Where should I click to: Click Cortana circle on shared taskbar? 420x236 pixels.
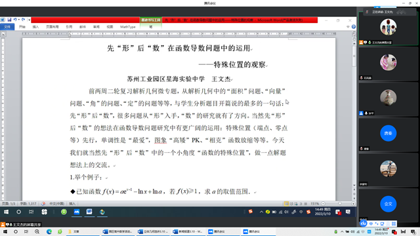tap(18, 212)
